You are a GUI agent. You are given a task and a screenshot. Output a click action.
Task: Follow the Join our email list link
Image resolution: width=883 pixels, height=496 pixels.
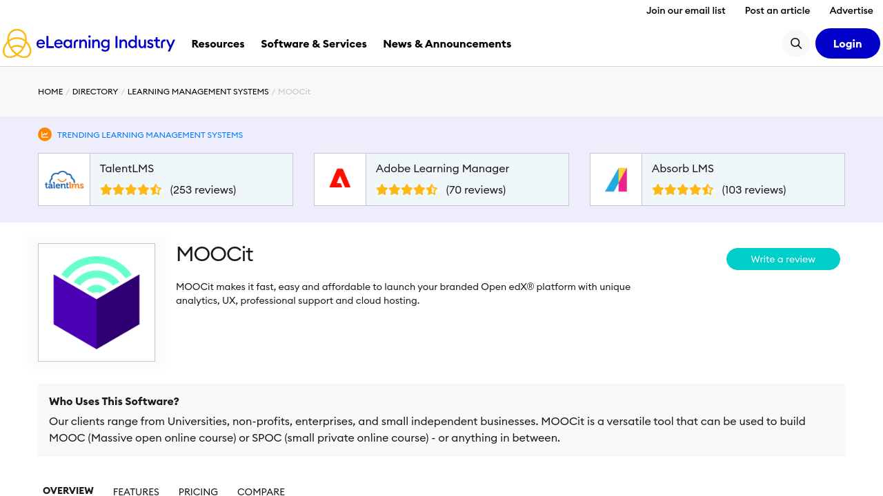(x=686, y=10)
